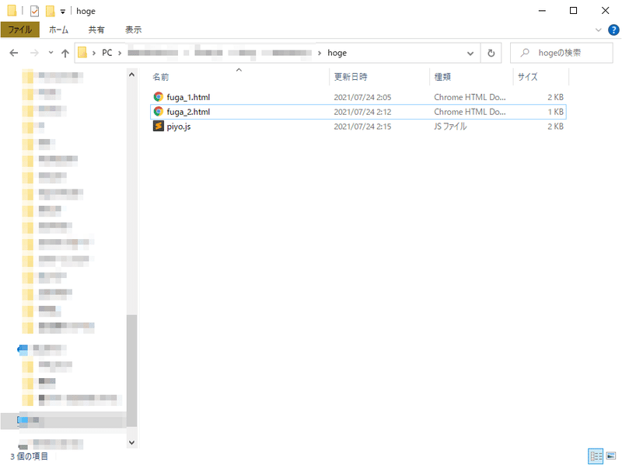Image resolution: width=622 pixels, height=465 pixels.
Task: Switch to the 共有 ribbon tab
Action: click(96, 29)
